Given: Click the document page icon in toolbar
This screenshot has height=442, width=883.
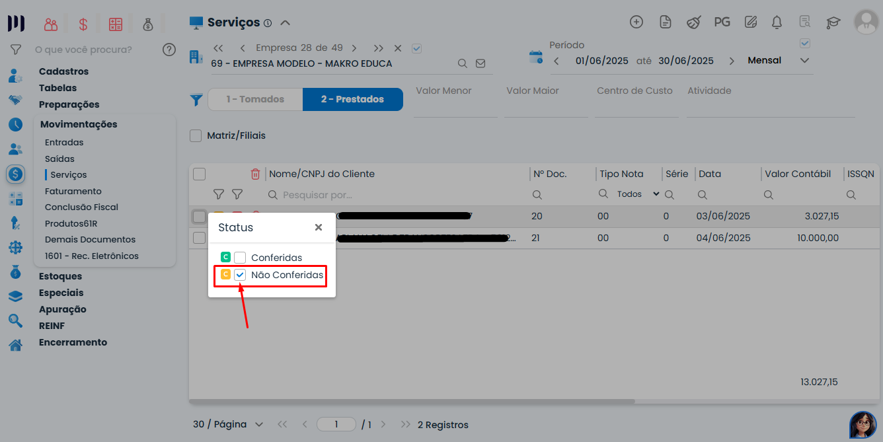Looking at the screenshot, I should tap(666, 22).
